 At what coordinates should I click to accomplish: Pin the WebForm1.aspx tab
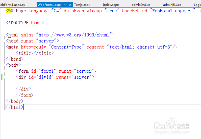click(65, 5)
